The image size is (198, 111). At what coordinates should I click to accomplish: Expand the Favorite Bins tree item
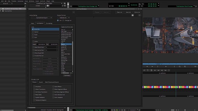pos(1,11)
